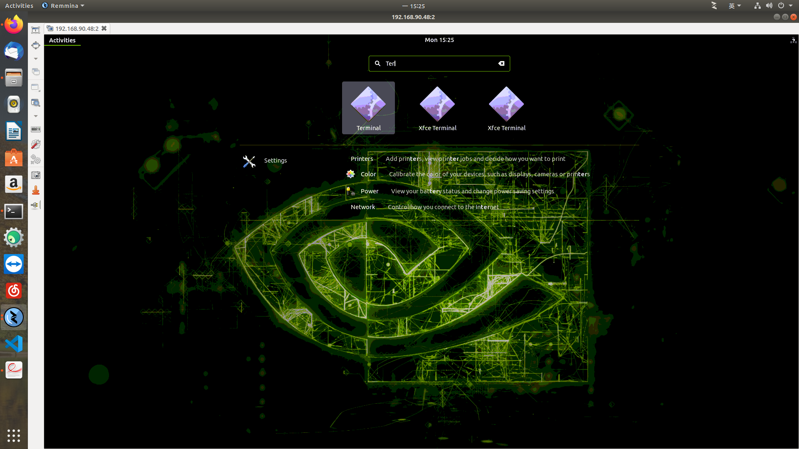The width and height of the screenshot is (799, 449).
Task: Toggle grab all keyboard events icon
Action: (x=36, y=129)
